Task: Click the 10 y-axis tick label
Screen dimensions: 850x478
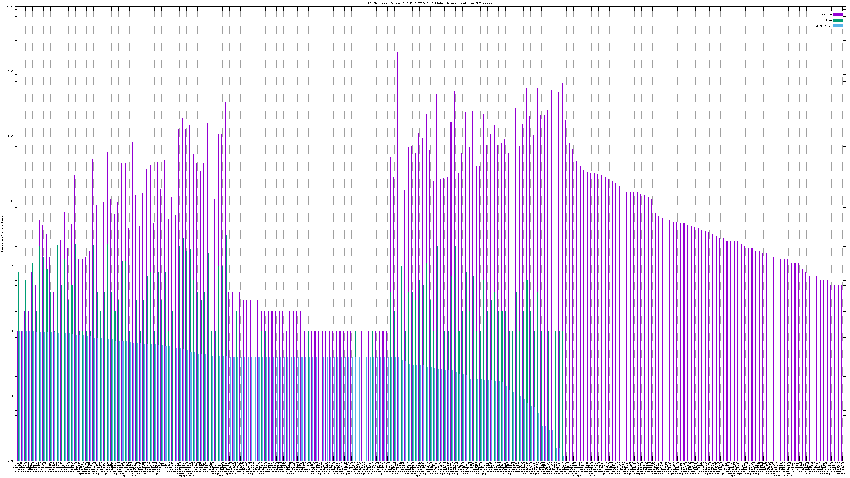Action: click(12, 266)
